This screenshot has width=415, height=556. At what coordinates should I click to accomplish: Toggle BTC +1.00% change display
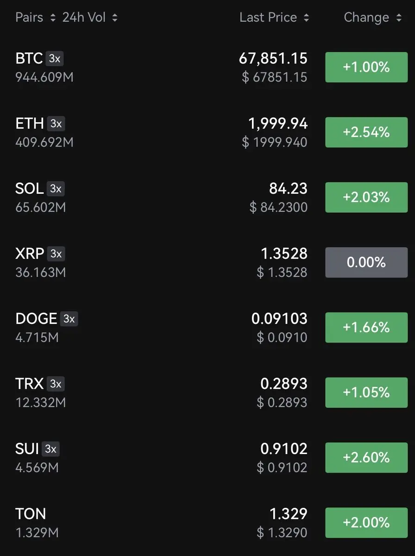[x=366, y=67]
